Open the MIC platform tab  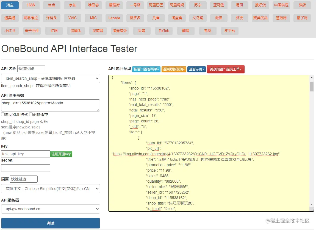93,18
